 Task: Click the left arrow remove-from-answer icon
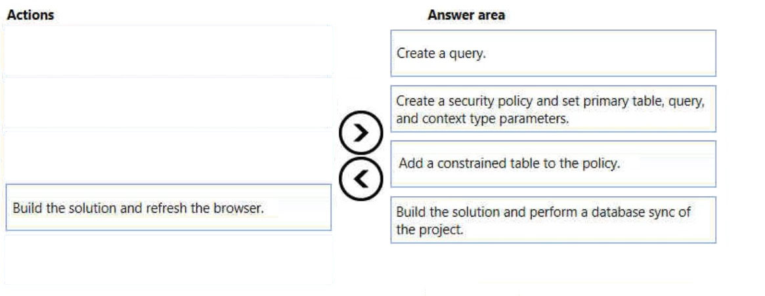click(x=360, y=179)
